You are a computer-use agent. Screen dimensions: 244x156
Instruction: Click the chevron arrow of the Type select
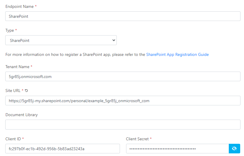click(114, 40)
